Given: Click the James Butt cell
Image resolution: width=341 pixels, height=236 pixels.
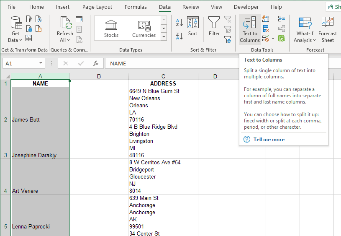Looking at the screenshot, I should (40, 105).
